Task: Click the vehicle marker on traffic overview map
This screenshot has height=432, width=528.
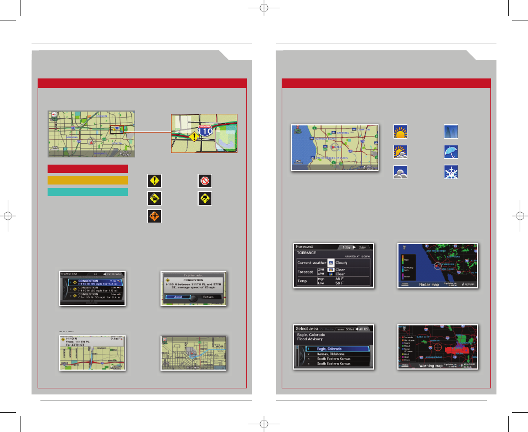Action: pyautogui.click(x=91, y=142)
